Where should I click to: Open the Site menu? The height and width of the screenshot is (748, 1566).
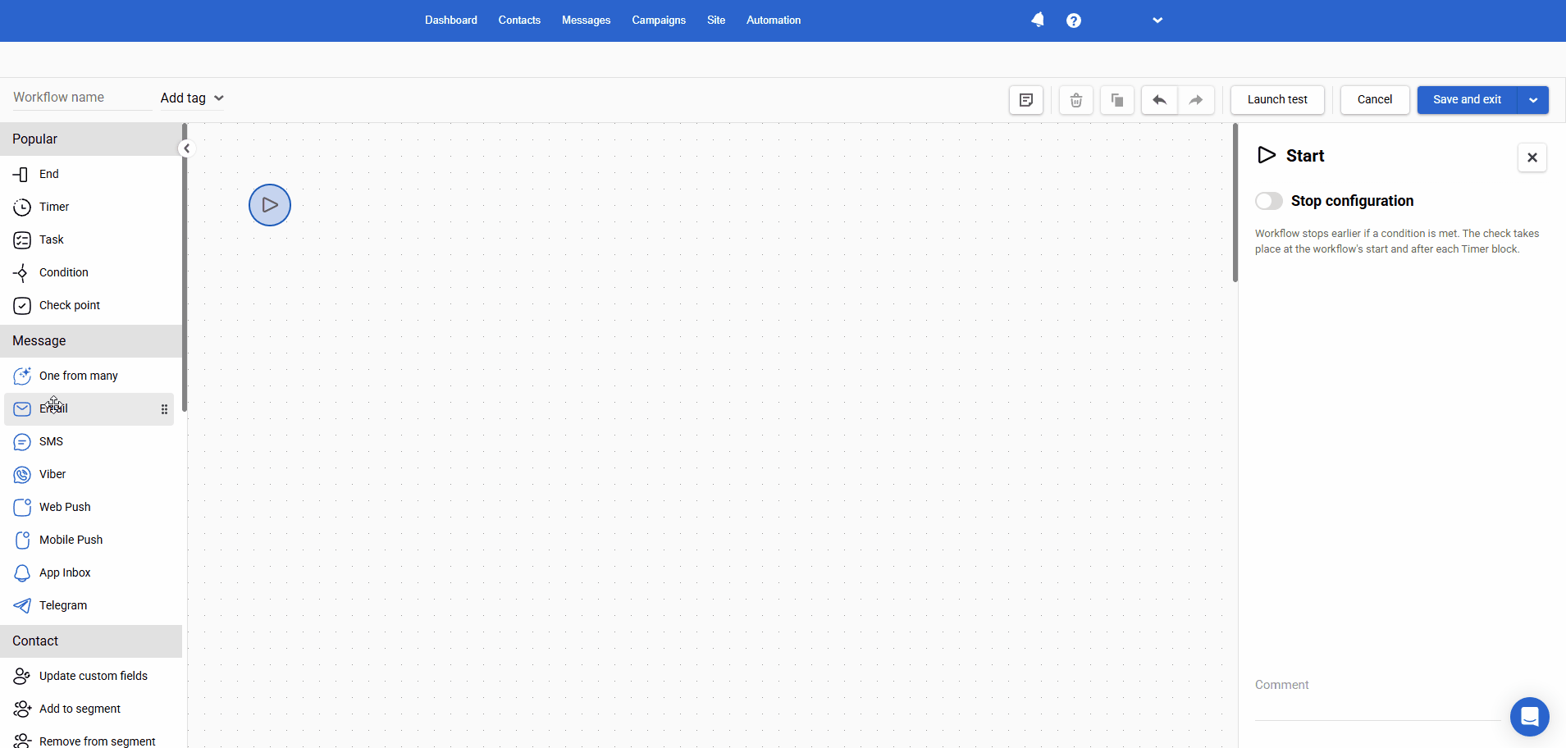point(716,21)
